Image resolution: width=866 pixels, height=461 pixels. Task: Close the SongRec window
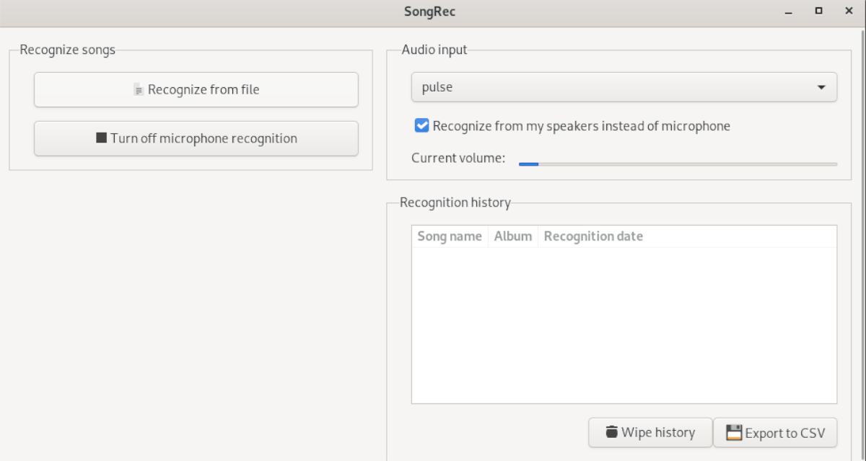pyautogui.click(x=848, y=12)
